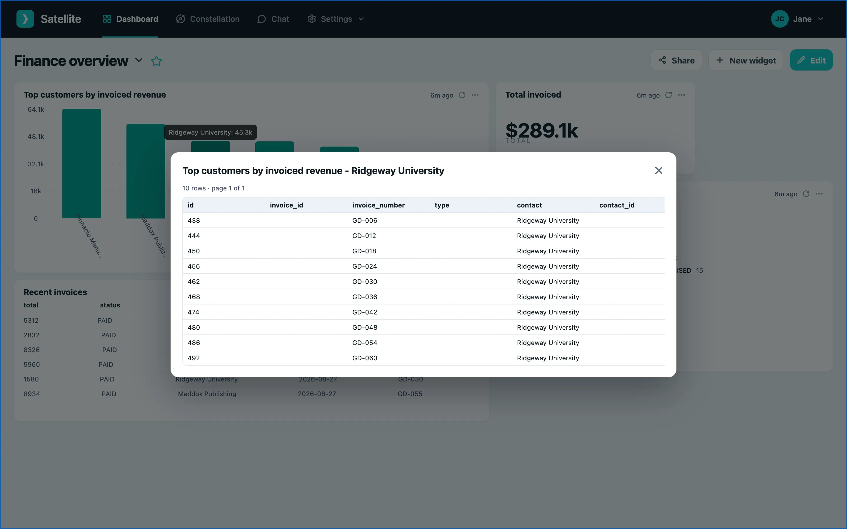Click invoice number GD-060
847x529 pixels.
364,358
